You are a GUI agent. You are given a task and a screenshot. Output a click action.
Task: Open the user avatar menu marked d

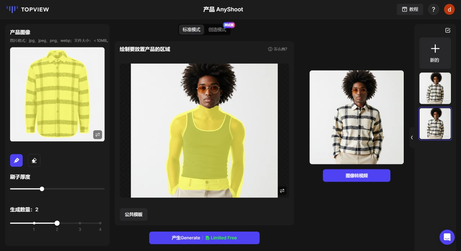pos(449,9)
